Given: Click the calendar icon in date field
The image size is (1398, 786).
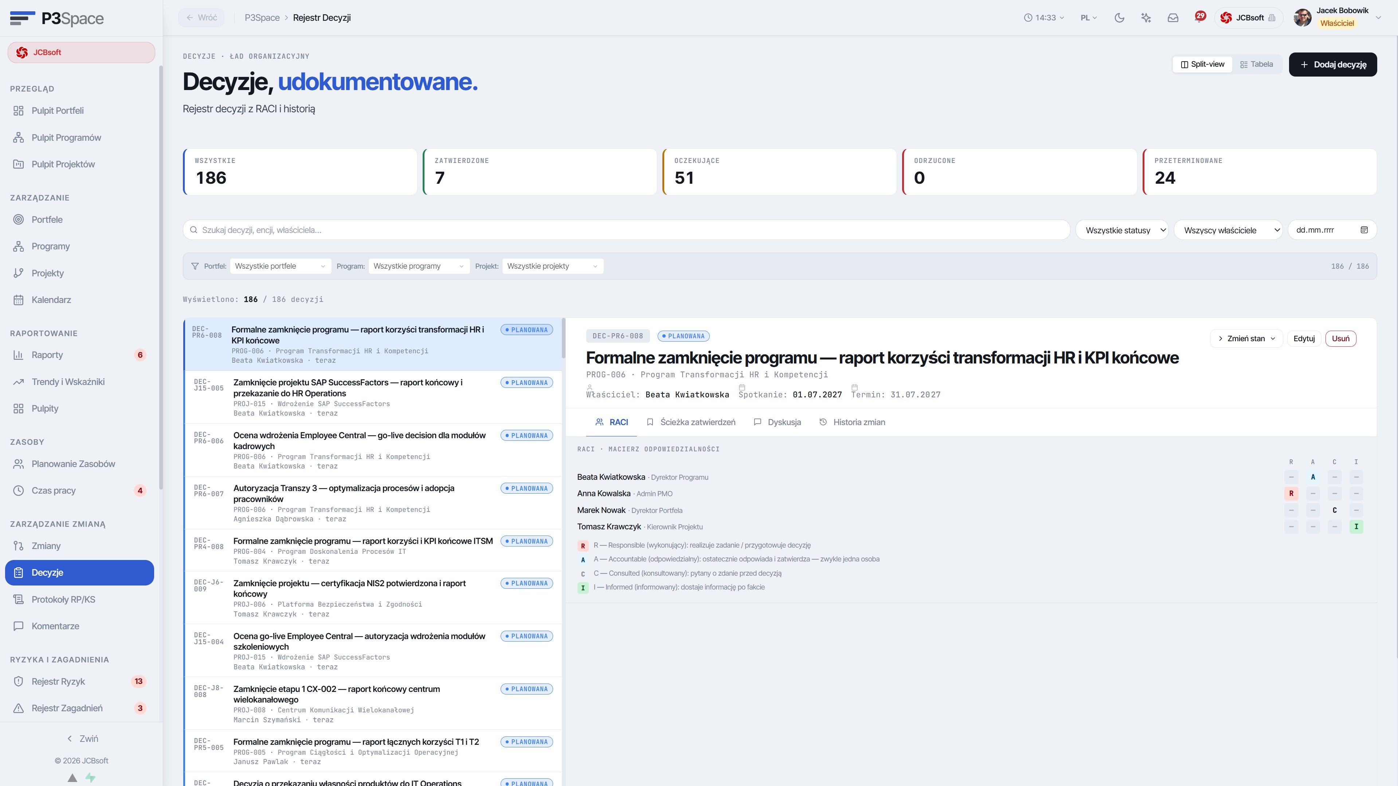Looking at the screenshot, I should tap(1364, 230).
